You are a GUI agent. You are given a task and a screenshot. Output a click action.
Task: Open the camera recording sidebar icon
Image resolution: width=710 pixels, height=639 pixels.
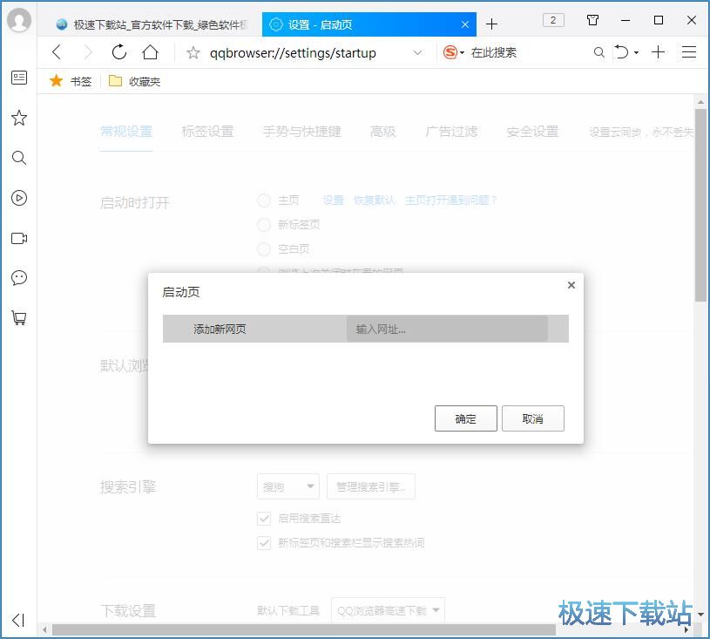19,238
